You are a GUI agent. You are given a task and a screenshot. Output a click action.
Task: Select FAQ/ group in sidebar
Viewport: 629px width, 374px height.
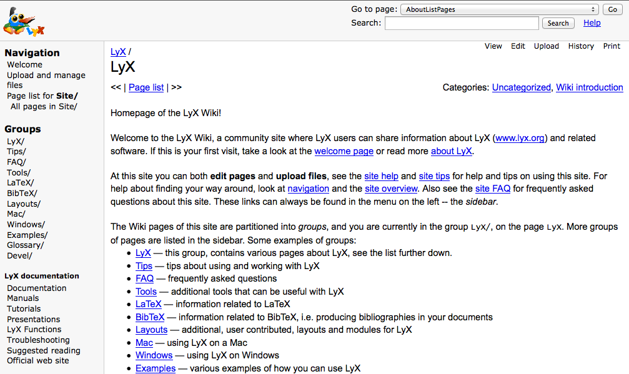click(16, 162)
